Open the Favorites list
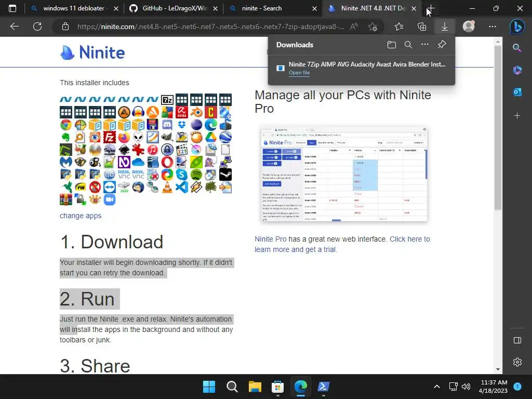532x399 pixels. (399, 26)
